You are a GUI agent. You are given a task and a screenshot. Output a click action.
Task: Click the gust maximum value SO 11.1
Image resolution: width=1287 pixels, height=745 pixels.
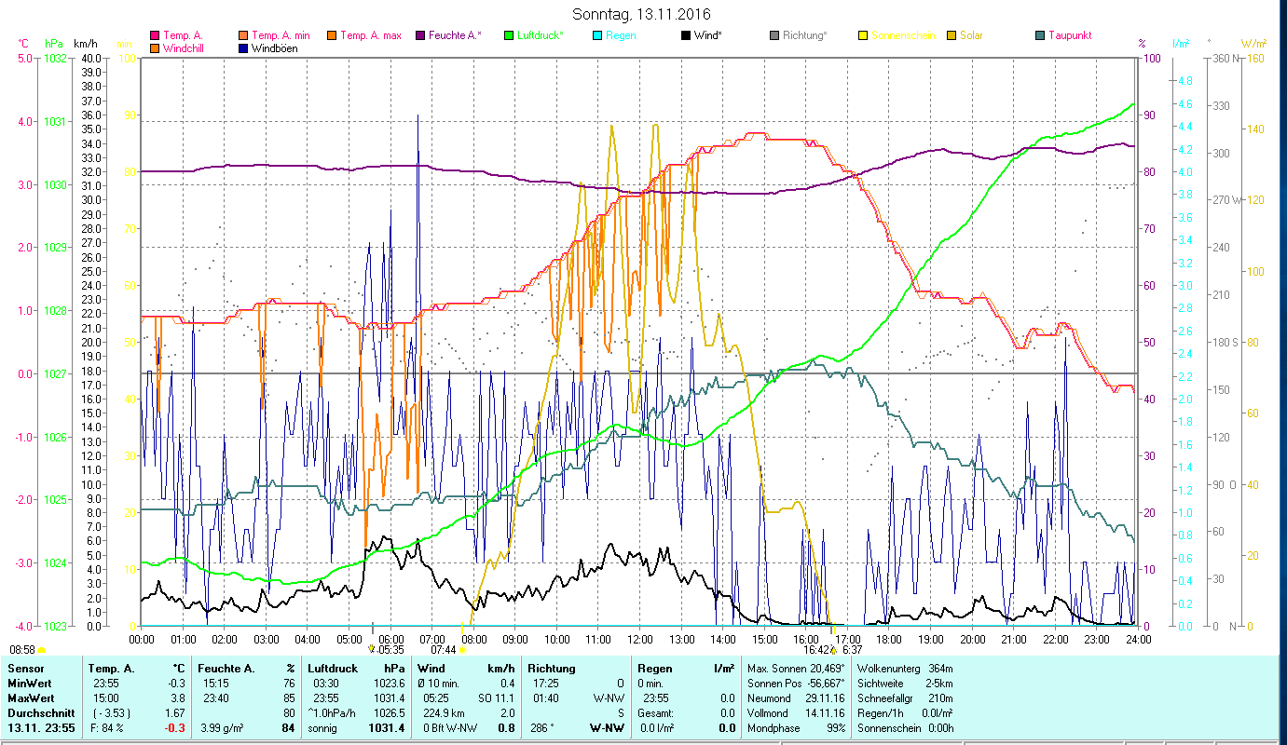pos(496,698)
